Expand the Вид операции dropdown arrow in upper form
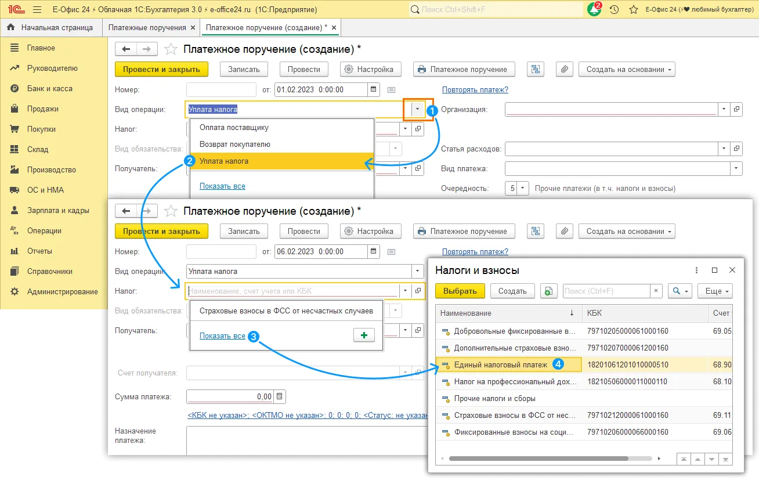This screenshot has width=759, height=480. [x=418, y=109]
